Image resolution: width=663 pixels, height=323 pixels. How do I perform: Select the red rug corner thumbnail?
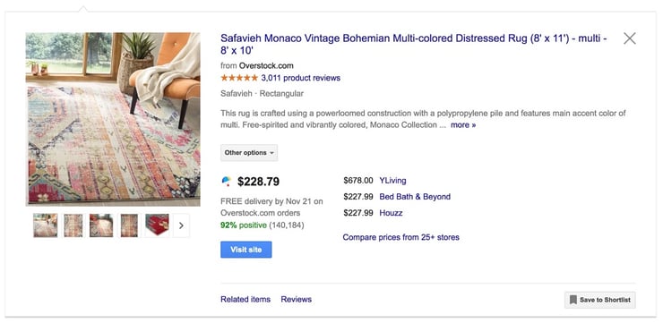point(157,225)
